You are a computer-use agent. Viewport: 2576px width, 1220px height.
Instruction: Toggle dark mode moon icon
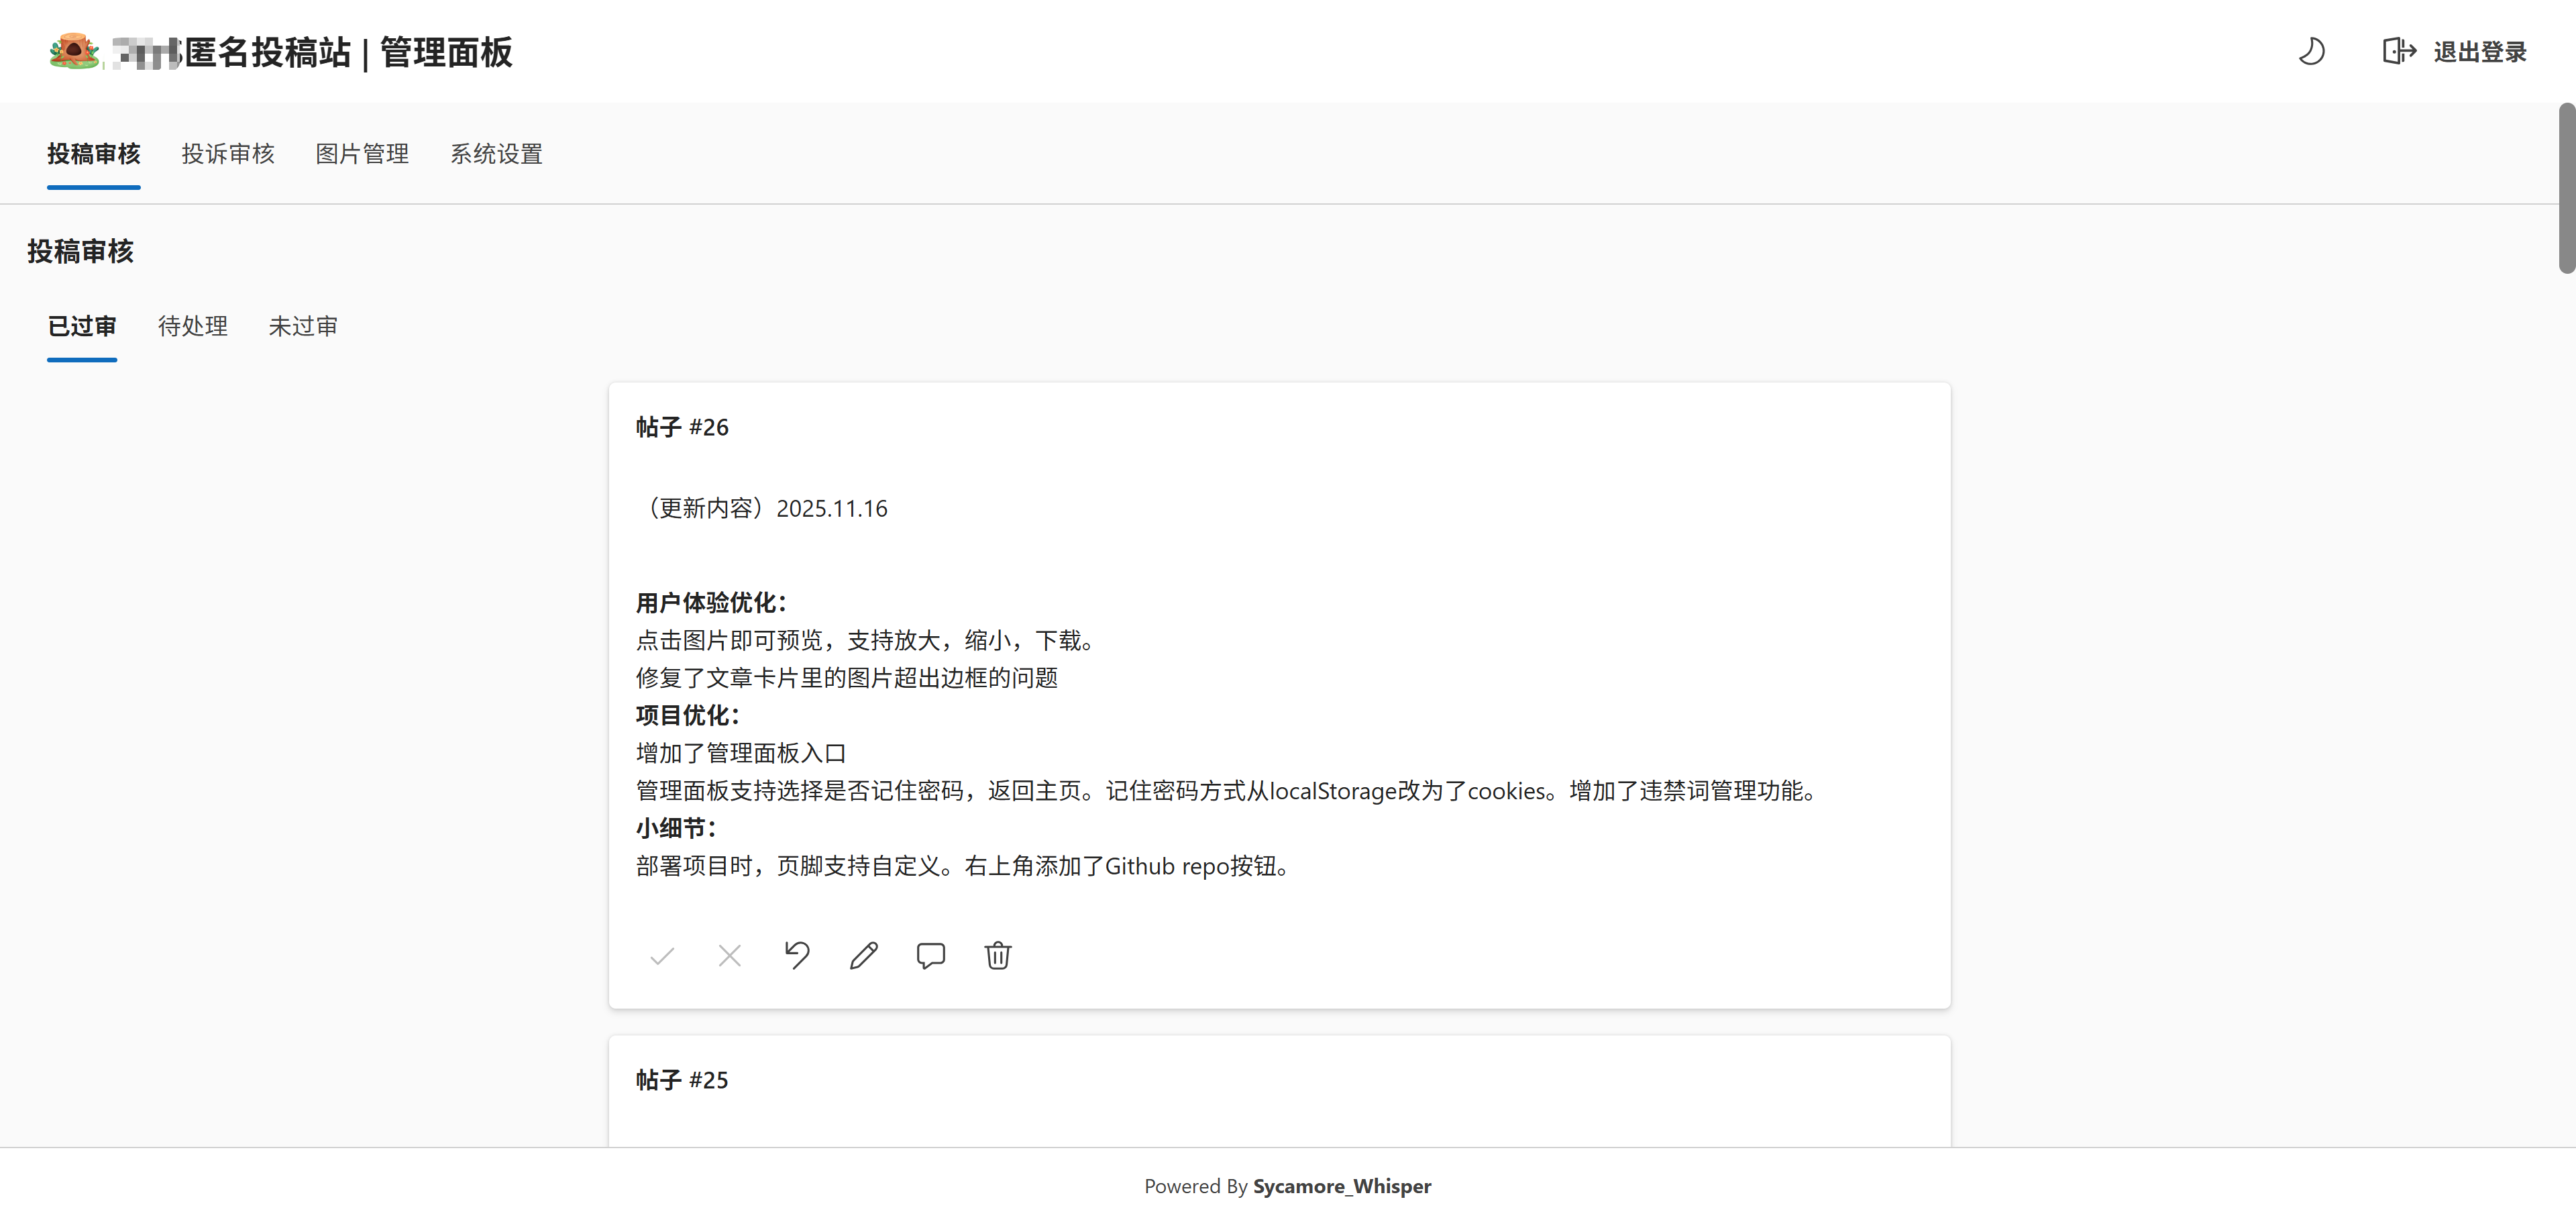pos(2311,51)
